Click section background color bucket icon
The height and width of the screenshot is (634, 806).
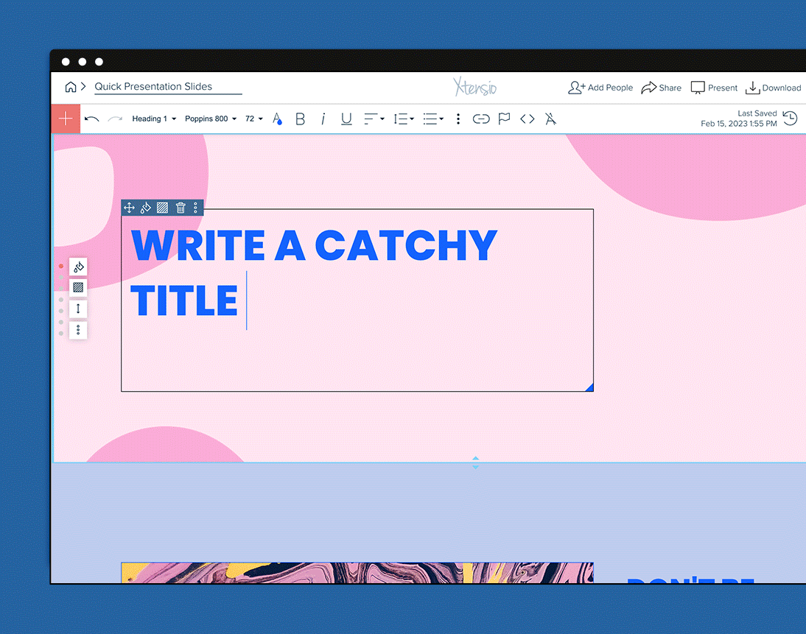pyautogui.click(x=78, y=267)
